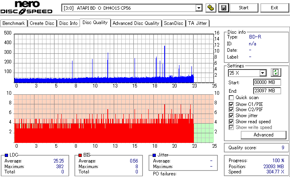
Task: Open the options wrench icon
Action: pyautogui.click(x=211, y=8)
